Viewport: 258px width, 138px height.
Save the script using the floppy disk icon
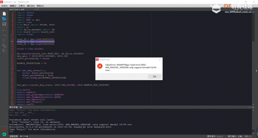point(4,24)
